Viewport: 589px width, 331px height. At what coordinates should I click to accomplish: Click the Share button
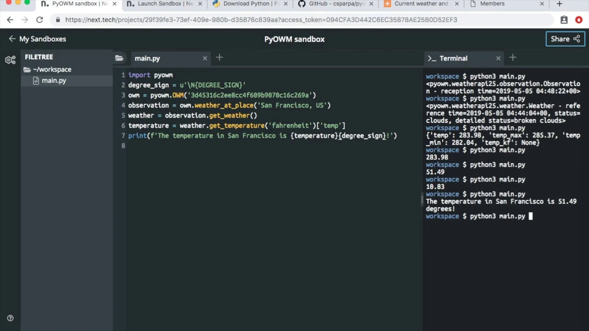tap(565, 39)
